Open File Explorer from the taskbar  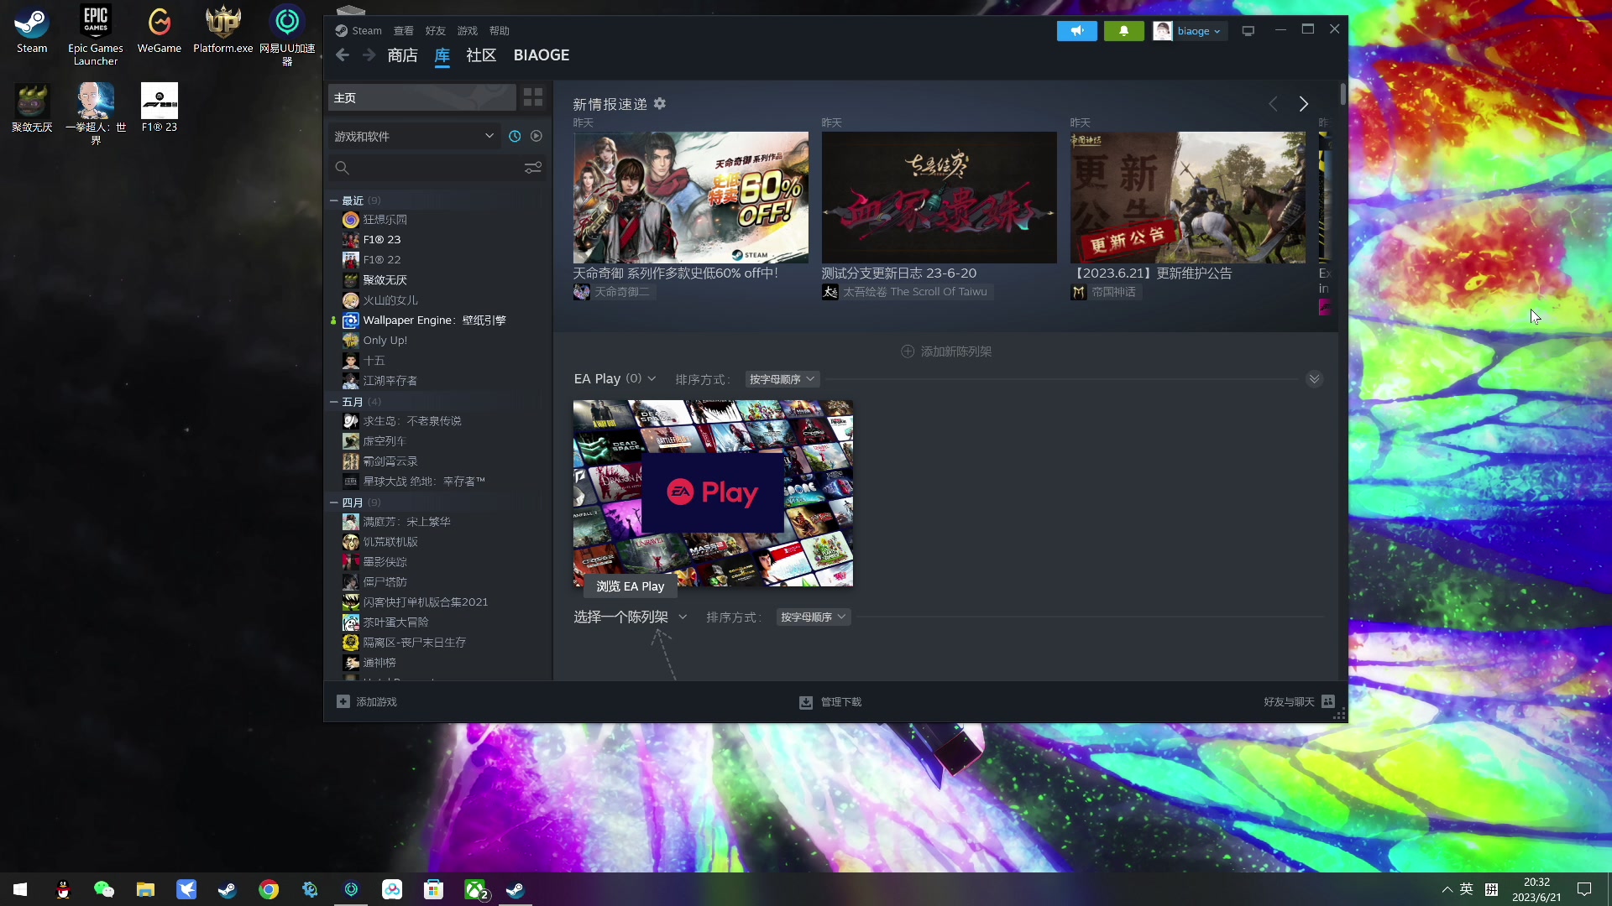click(x=145, y=889)
